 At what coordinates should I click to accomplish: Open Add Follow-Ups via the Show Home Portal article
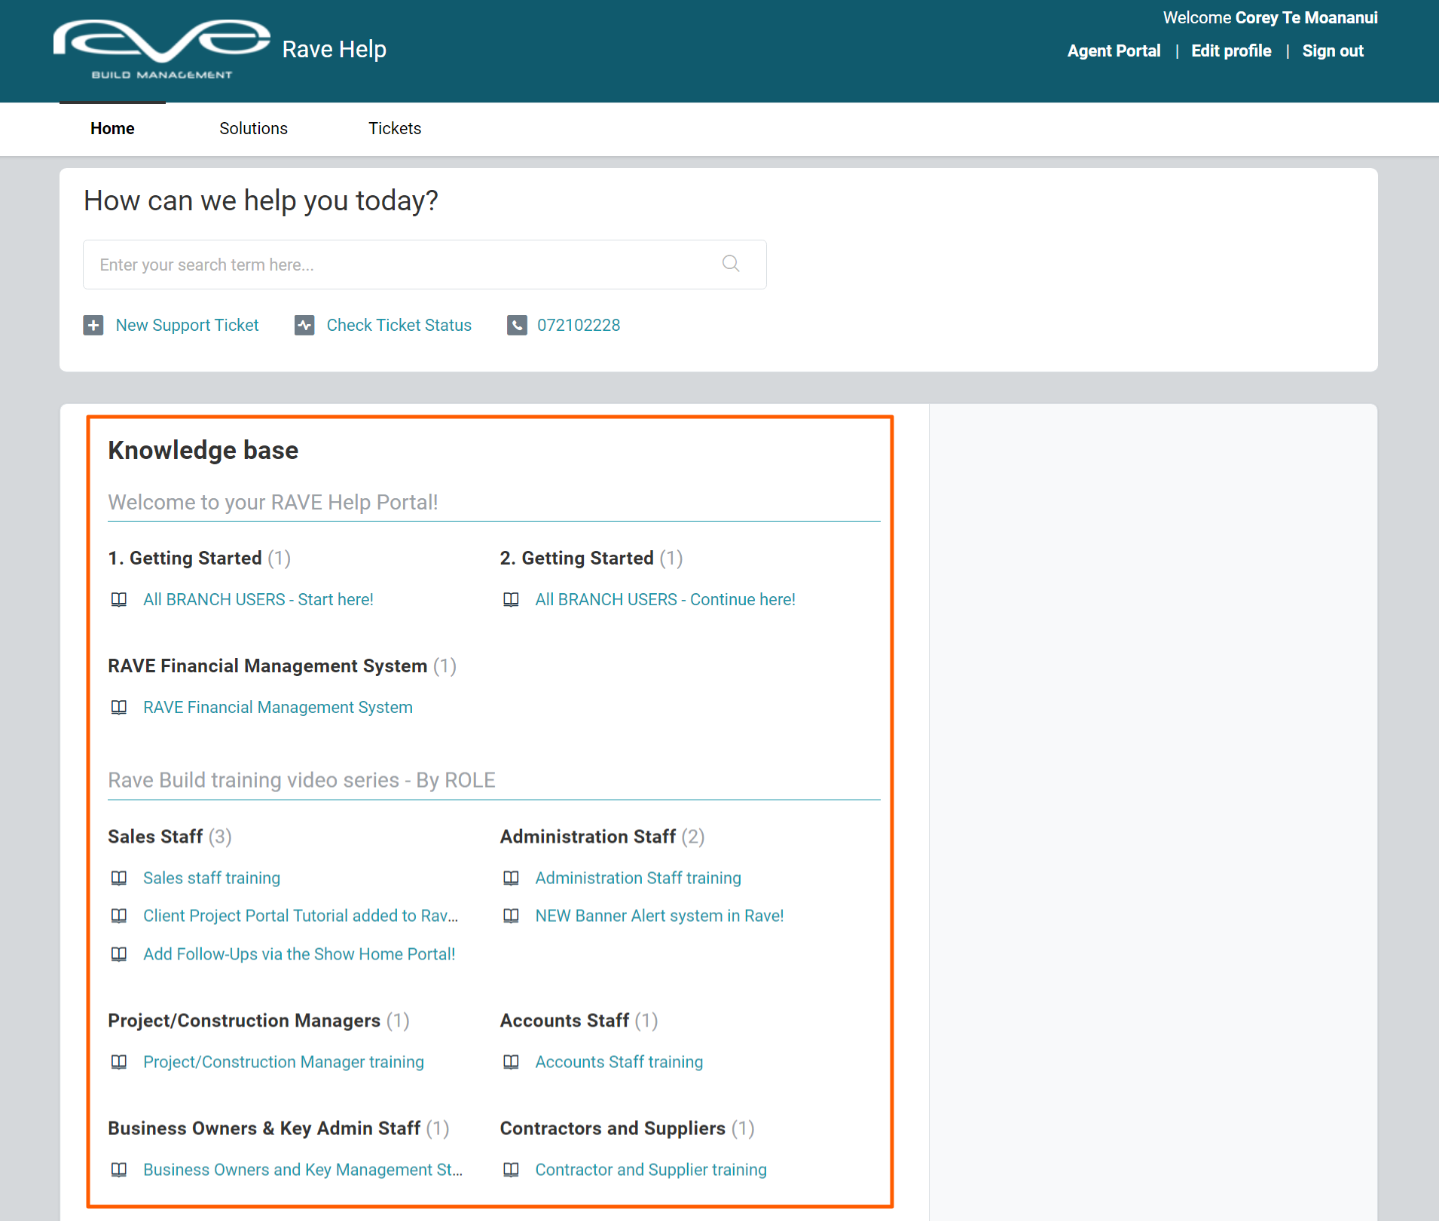point(299,954)
